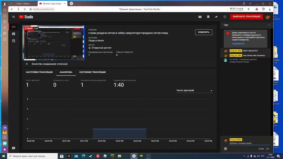Open the ПОДРОБНЕЕ link in chat notice
283x159 pixels.
[x=238, y=44]
